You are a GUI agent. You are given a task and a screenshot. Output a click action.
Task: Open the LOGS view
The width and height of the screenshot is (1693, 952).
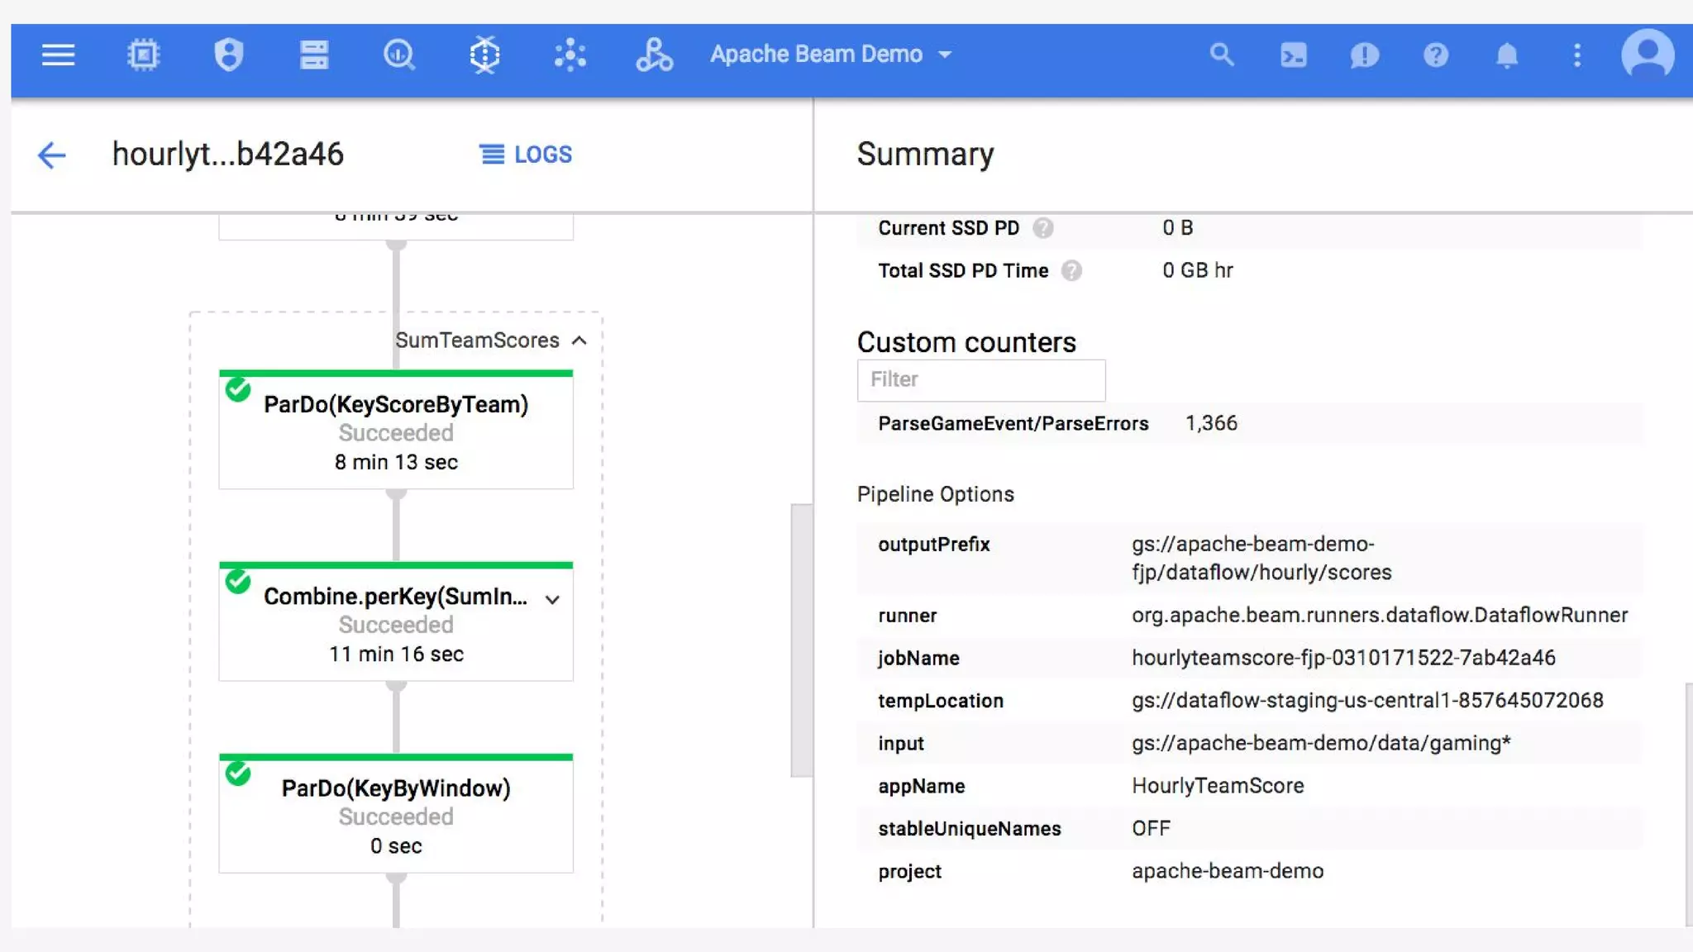pos(526,155)
